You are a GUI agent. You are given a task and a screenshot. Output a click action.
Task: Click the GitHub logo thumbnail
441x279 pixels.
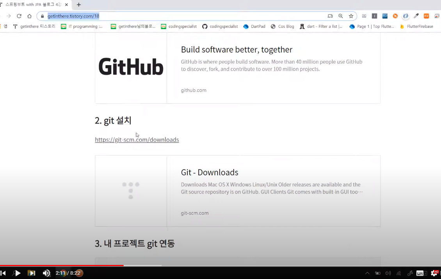coord(131,67)
